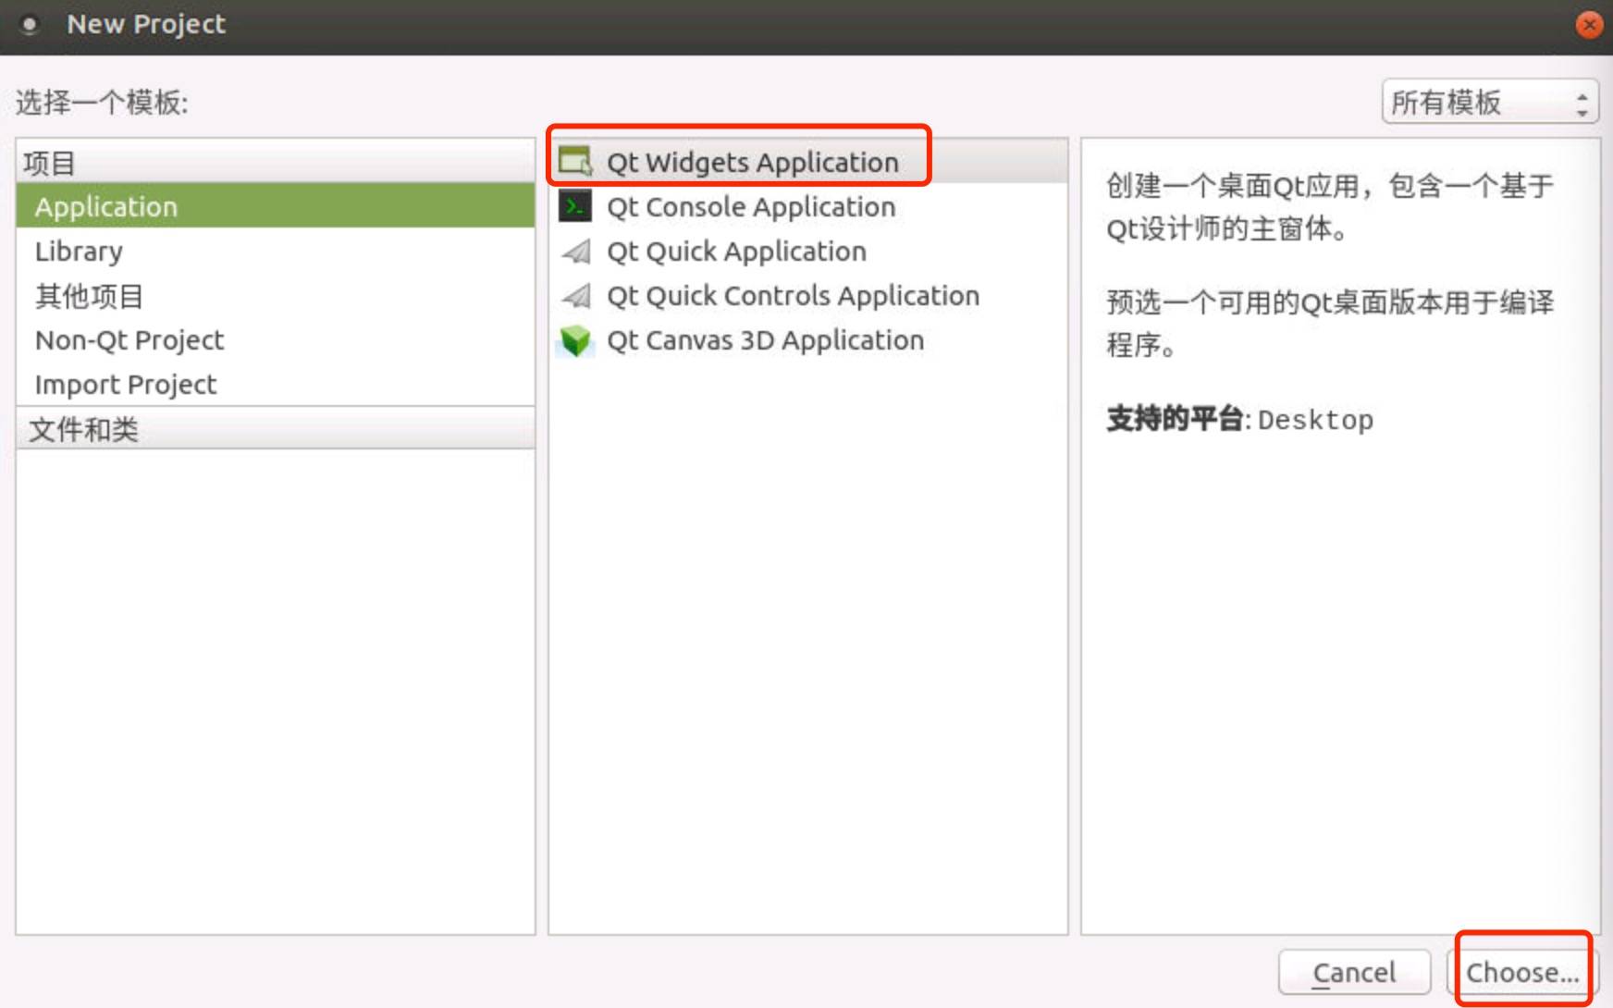Select the Application project category
Screen dimensions: 1613x1008
[x=276, y=205]
